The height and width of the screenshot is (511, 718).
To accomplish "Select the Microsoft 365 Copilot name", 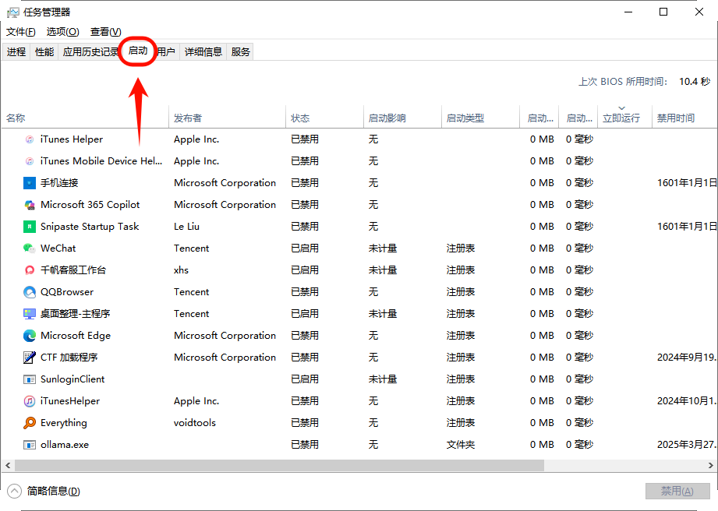I will point(90,205).
